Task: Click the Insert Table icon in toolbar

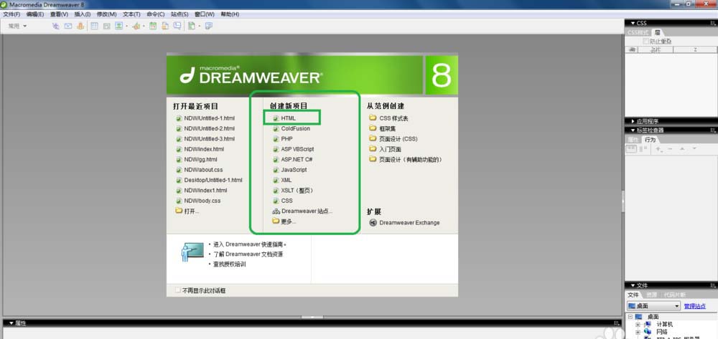Action: tap(94, 26)
